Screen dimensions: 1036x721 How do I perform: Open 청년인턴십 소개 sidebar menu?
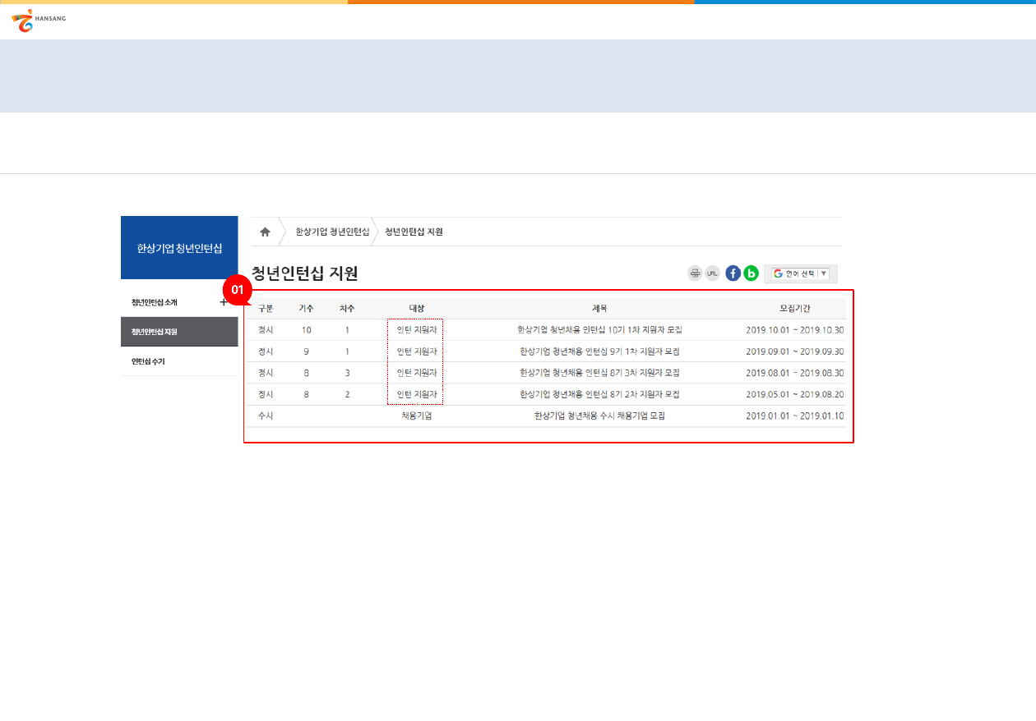tap(155, 302)
